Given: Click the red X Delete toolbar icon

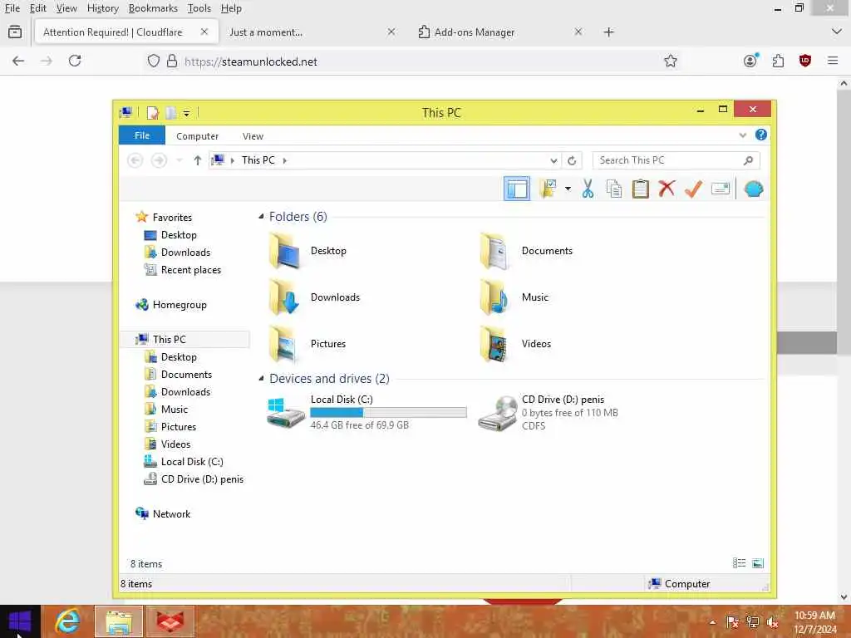Looking at the screenshot, I should coord(667,189).
